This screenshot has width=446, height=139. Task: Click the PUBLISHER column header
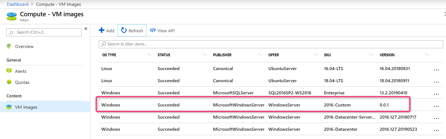tap(222, 55)
